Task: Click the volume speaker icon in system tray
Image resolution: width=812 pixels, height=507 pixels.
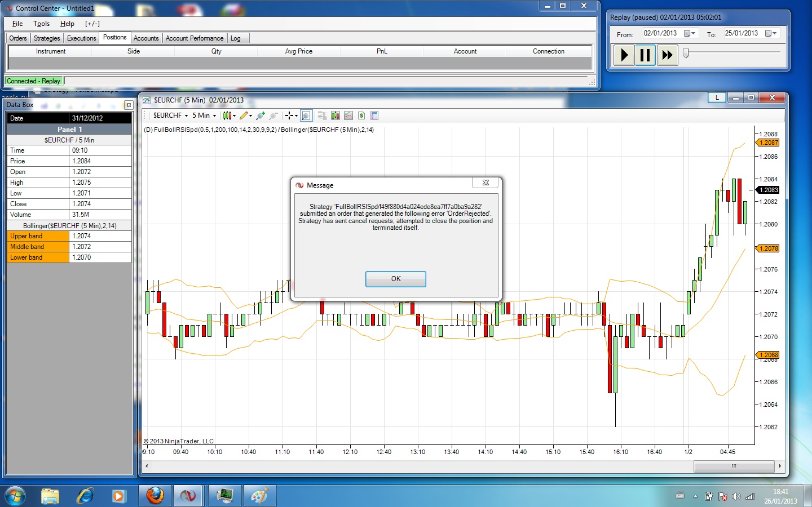Action: tap(736, 496)
